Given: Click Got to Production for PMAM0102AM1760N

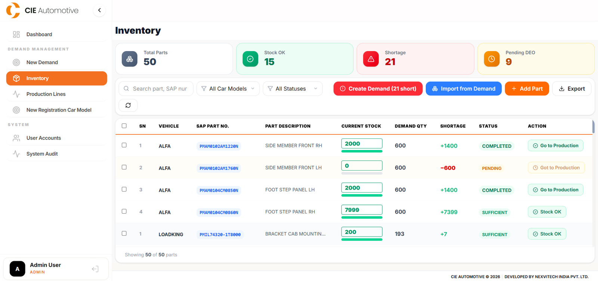Looking at the screenshot, I should click(556, 168).
